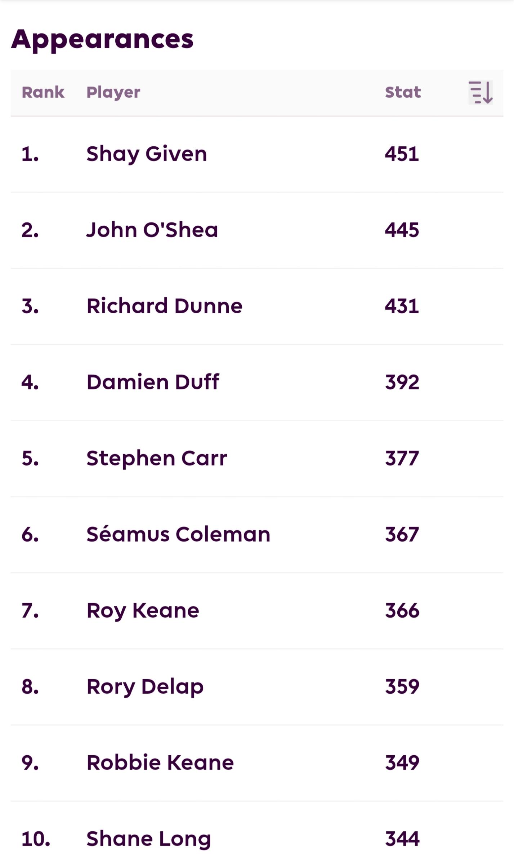
Task: Click Shane Long's 344 appearances value
Action: [x=402, y=839]
